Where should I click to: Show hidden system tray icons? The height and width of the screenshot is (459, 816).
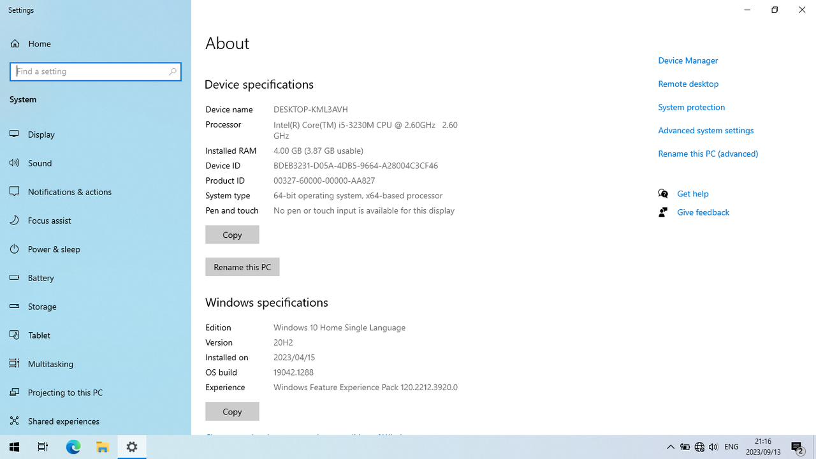[670, 446]
